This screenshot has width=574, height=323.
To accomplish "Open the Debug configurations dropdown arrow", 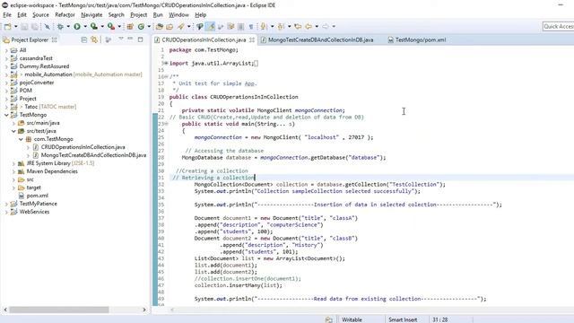I will coord(68,26).
